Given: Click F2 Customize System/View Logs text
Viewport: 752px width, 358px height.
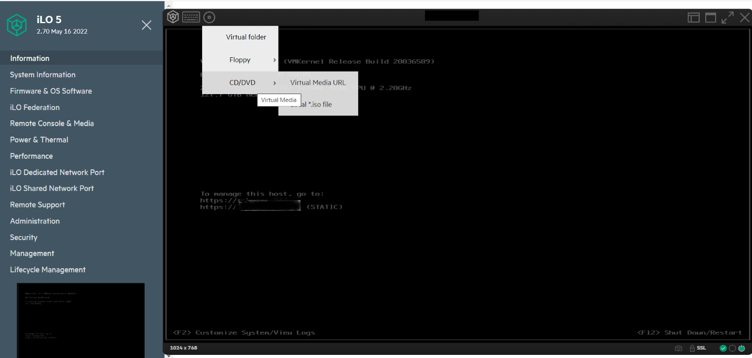Looking at the screenshot, I should [x=244, y=333].
